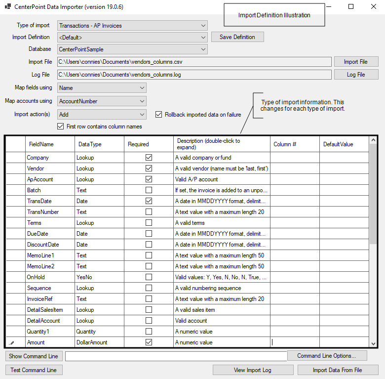Open the Type of import dropdown
385x379 pixels.
point(132,26)
